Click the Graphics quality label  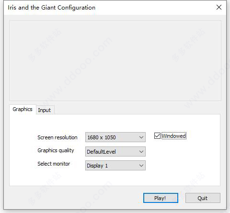(x=56, y=150)
